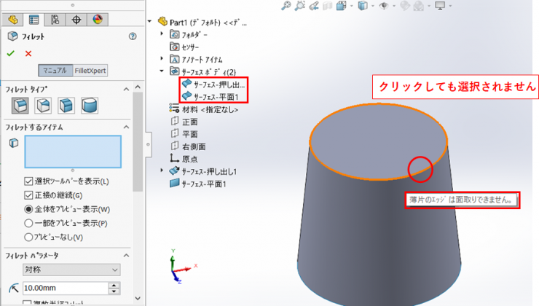Viewport: 539px width, 306px height.
Task: Click Zoom to Fit toolbar icon
Action: click(x=286, y=6)
